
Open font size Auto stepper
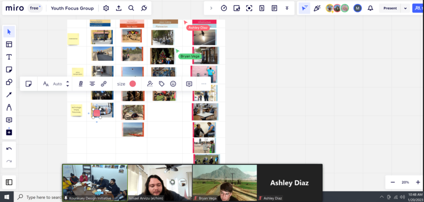click(68, 84)
